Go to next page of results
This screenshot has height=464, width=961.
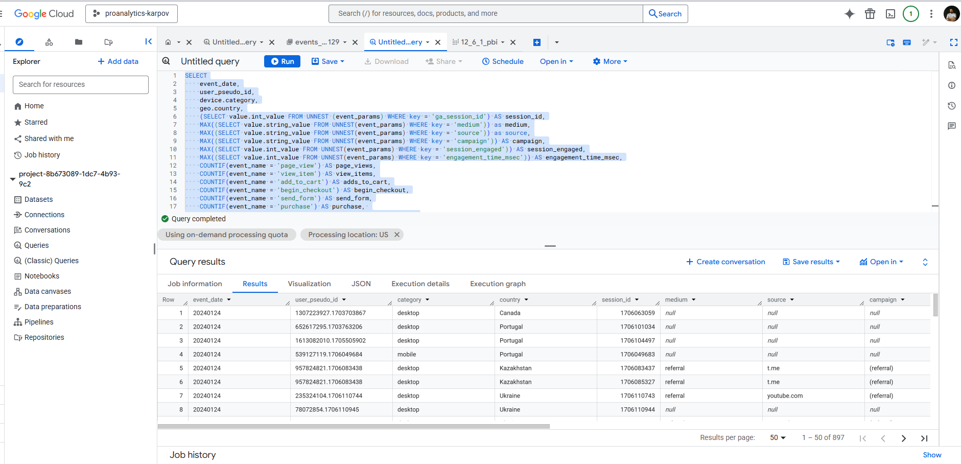pyautogui.click(x=903, y=438)
